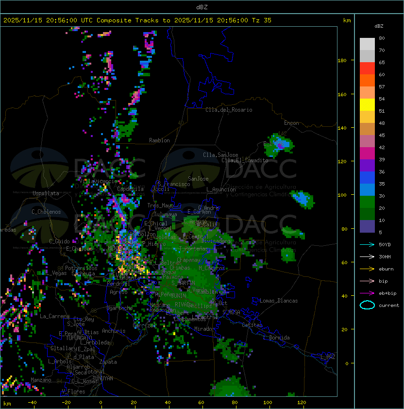The image size is (404, 409).
Task: Select the light gray 70–80 dBZ swatch
Action: (x=367, y=44)
